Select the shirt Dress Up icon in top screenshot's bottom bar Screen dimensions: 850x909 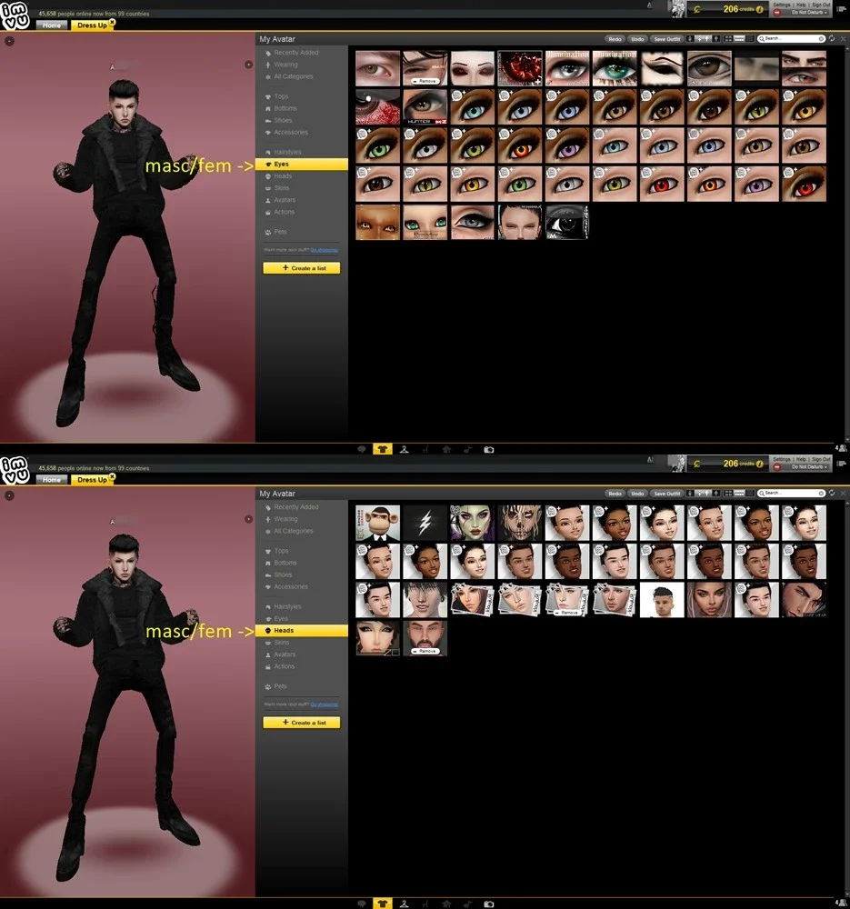(x=382, y=449)
